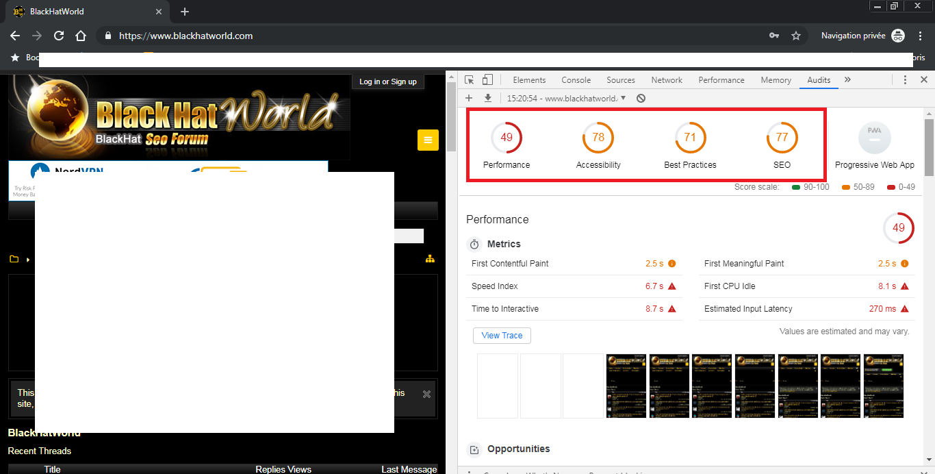Download the audit report
Screen dimensions: 935x474
(488, 98)
